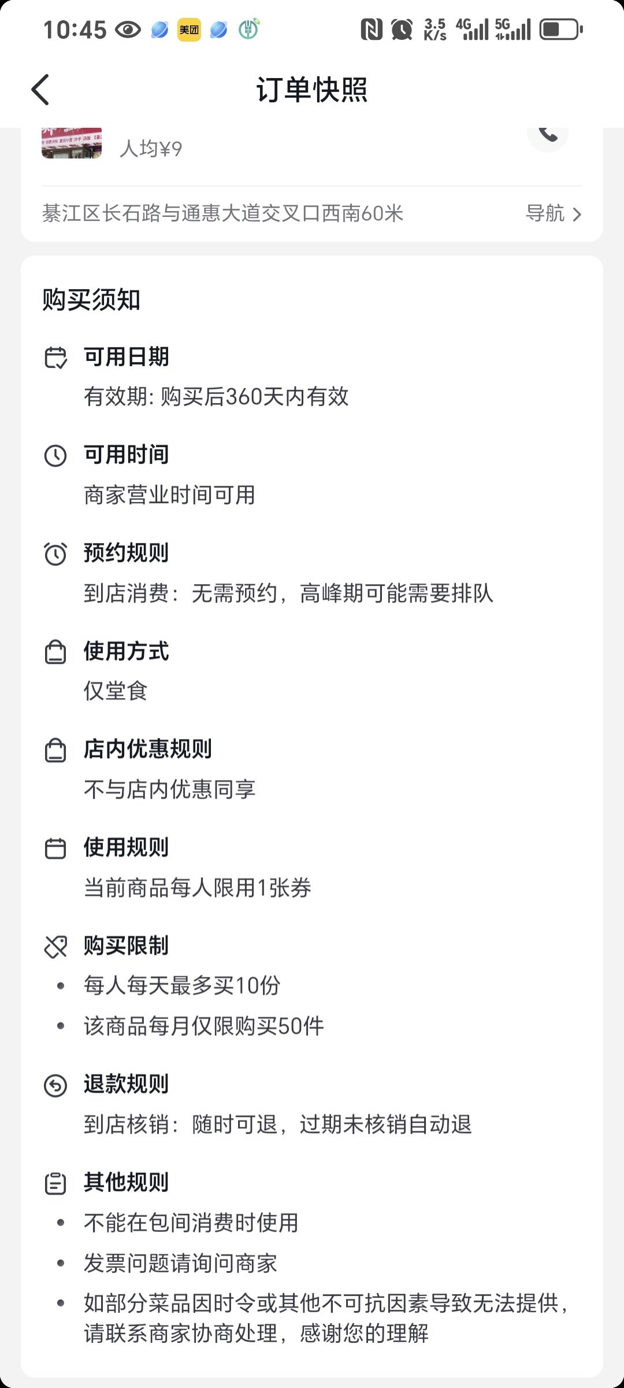
Task: Tap the bag icon beside 店内优惠规则
Action: [55, 750]
